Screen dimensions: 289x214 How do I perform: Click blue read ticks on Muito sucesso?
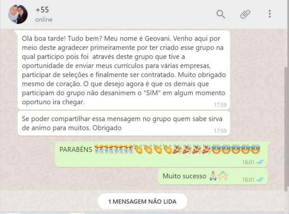click(260, 179)
